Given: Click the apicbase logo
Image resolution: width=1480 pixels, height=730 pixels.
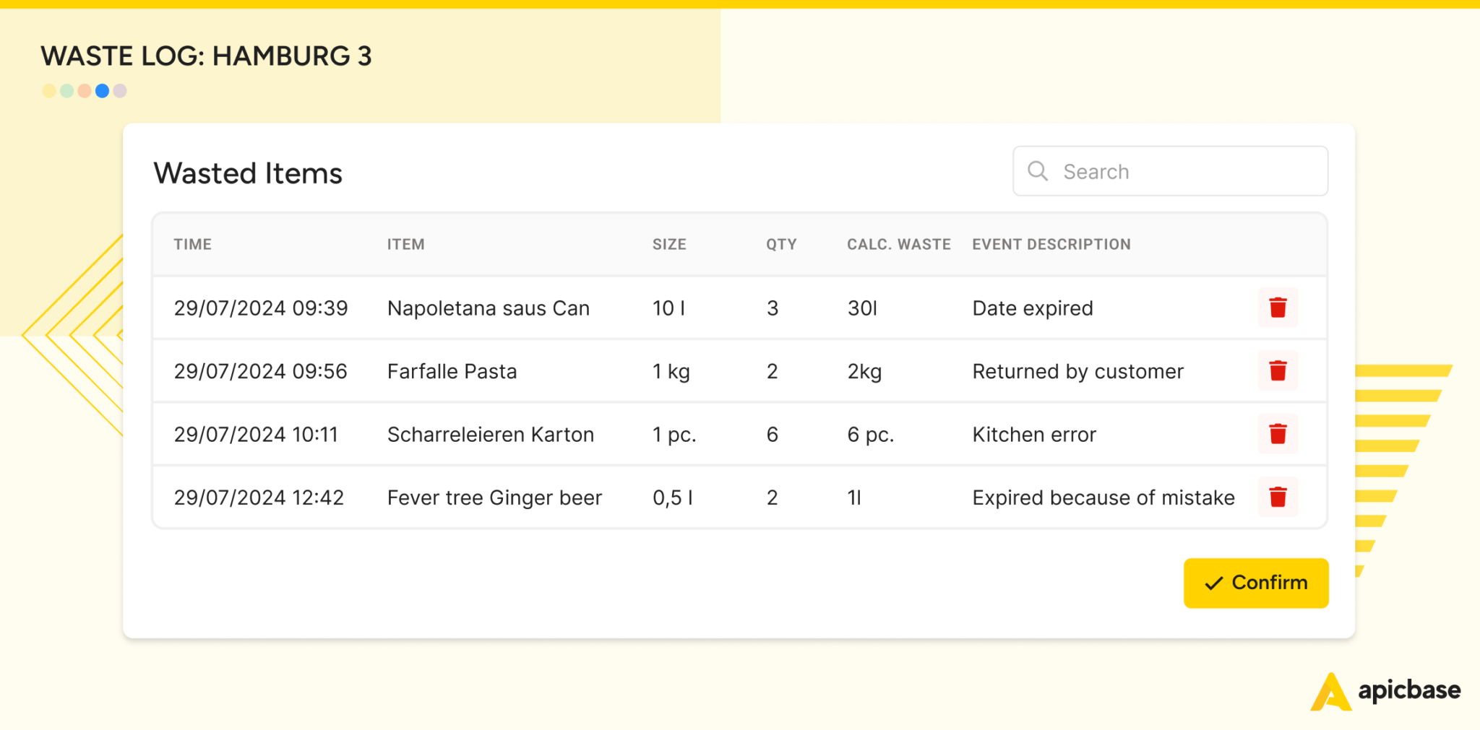Looking at the screenshot, I should (x=1385, y=691).
